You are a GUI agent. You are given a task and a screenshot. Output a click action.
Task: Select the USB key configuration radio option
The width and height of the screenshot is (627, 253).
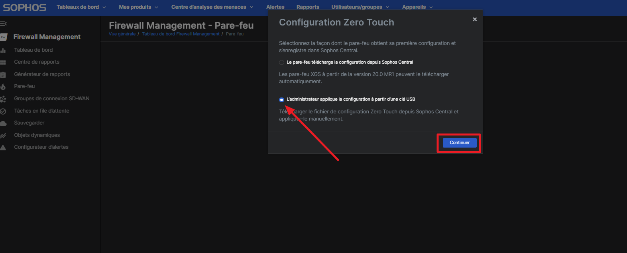pyautogui.click(x=281, y=99)
